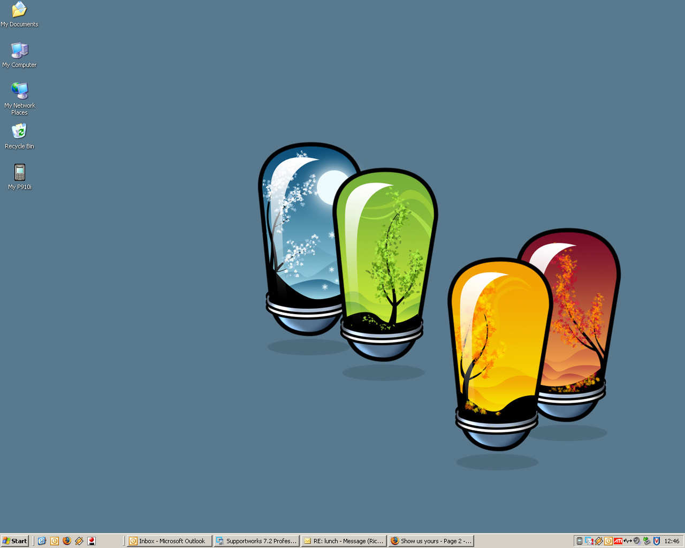Launch Internet Explorer from the quick launch bar
685x548 pixels.
point(42,541)
